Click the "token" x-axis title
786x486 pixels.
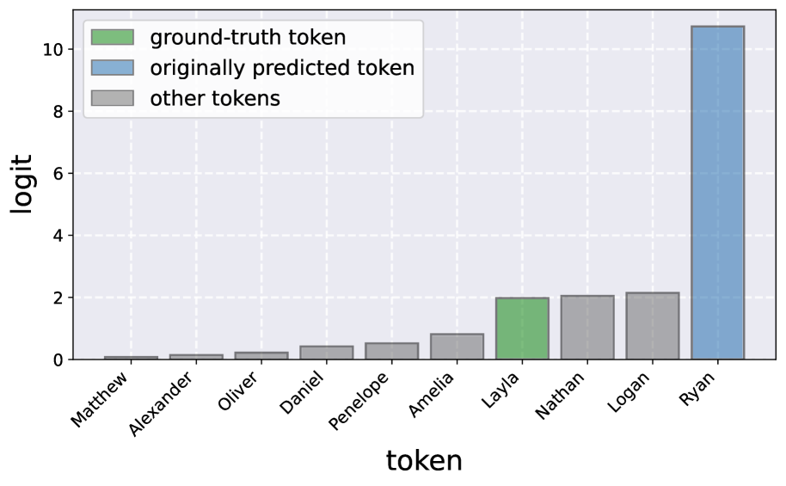point(424,460)
